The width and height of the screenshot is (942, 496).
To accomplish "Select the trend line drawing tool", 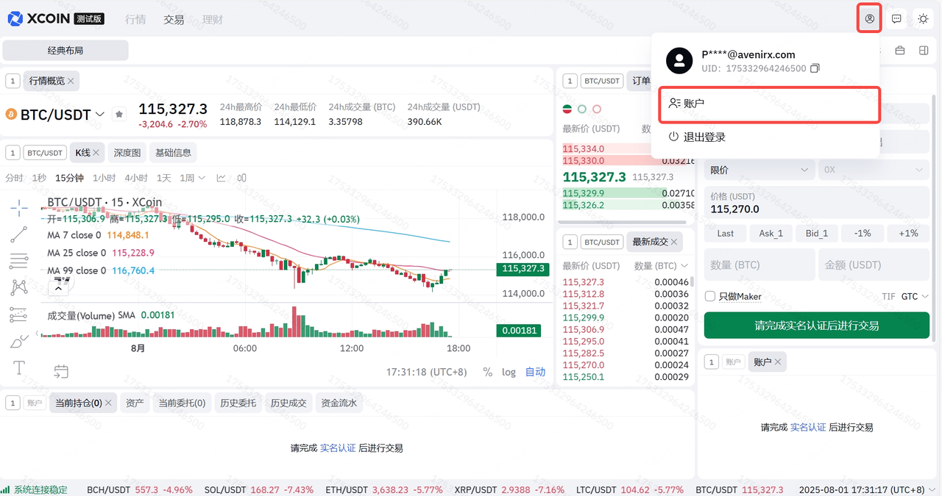I will point(19,234).
